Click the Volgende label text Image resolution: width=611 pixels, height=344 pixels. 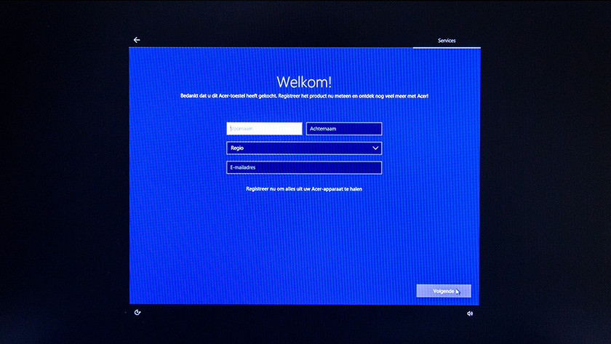(444, 291)
